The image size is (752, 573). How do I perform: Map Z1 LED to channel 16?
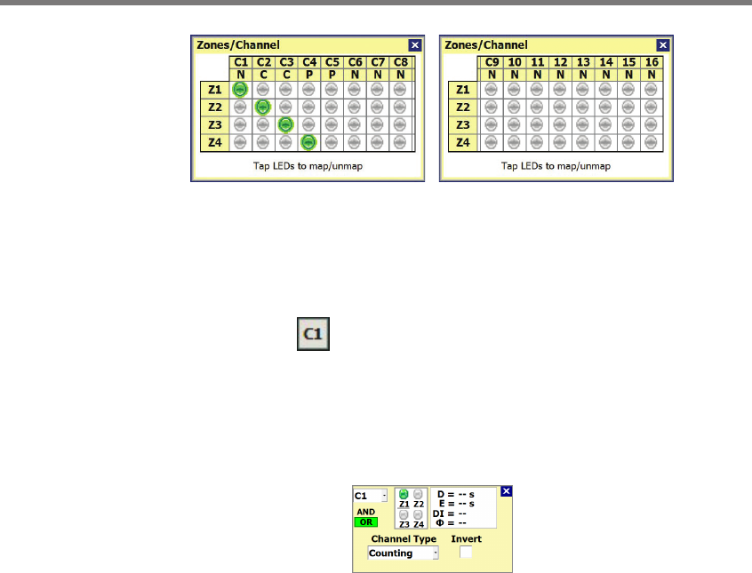tap(651, 89)
